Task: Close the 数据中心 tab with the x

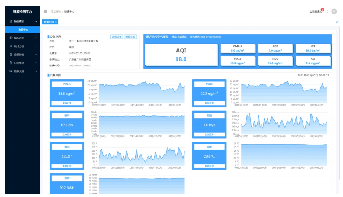Action: click(56, 22)
